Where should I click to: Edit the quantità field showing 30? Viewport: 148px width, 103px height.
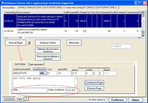click(x=64, y=73)
